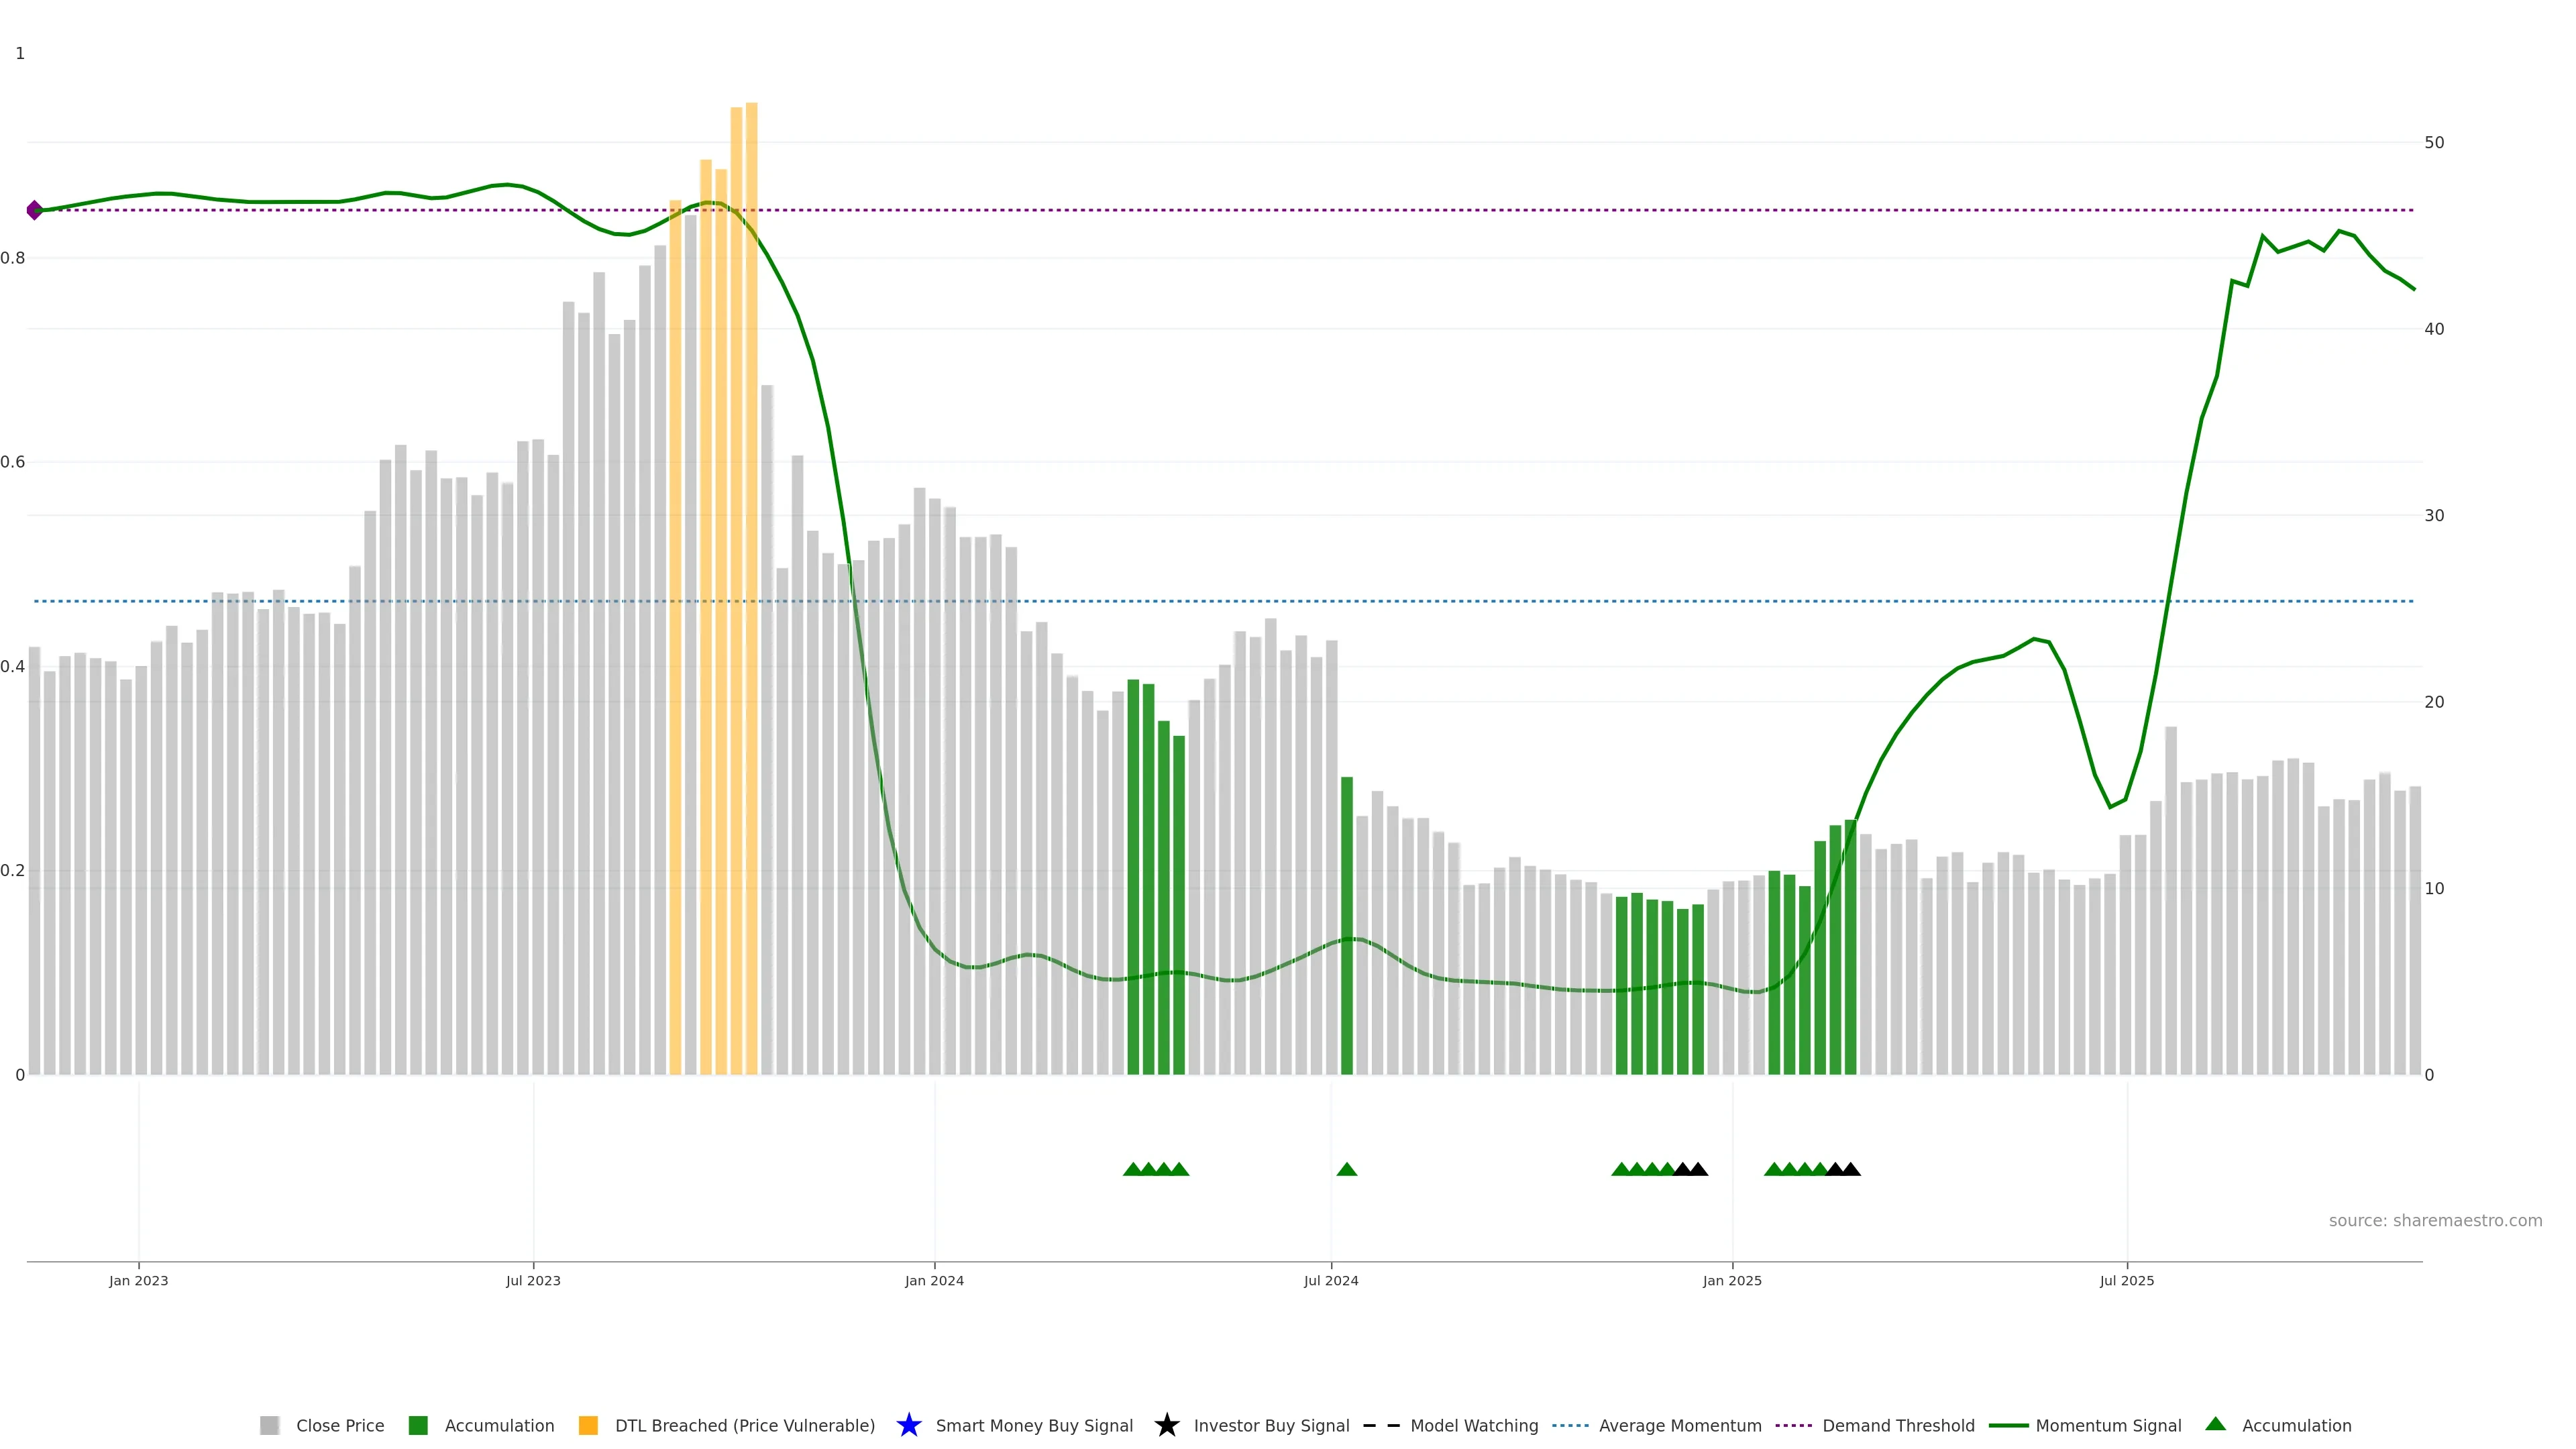The height and width of the screenshot is (1449, 2576).
Task: Click the gray Close Price color swatch
Action: point(269,1425)
